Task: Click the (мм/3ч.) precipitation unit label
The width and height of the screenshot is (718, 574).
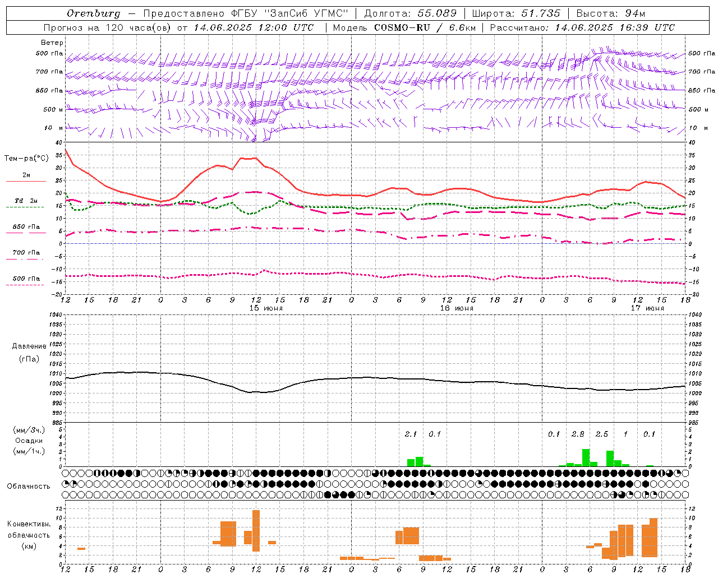Action: (29, 430)
